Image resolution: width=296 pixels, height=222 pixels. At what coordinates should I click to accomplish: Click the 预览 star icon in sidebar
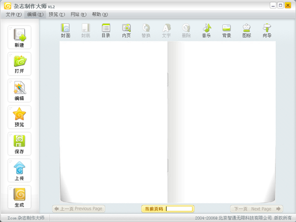(x=19, y=117)
